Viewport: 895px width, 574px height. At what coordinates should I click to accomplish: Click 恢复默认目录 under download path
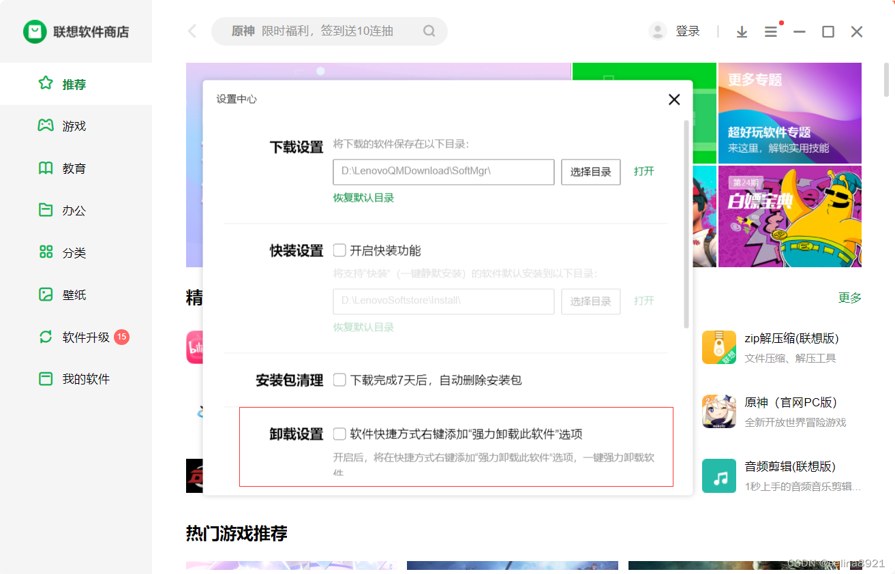pos(363,198)
